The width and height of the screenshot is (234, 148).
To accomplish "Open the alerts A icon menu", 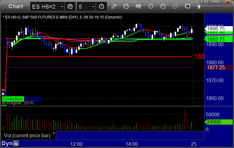I will (163, 6).
